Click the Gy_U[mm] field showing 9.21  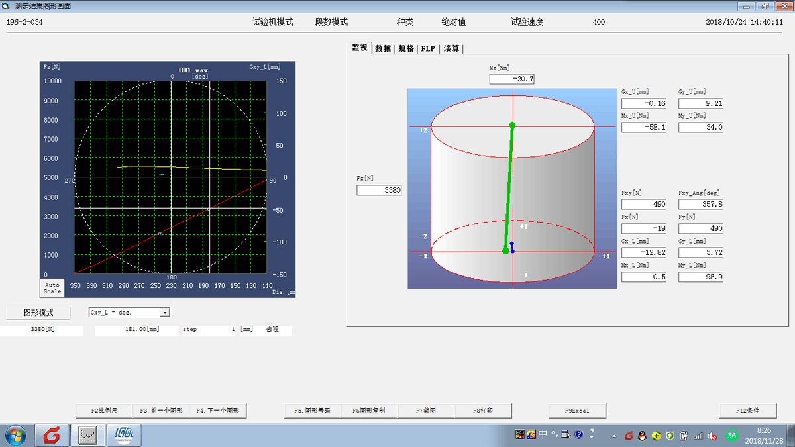pyautogui.click(x=701, y=103)
